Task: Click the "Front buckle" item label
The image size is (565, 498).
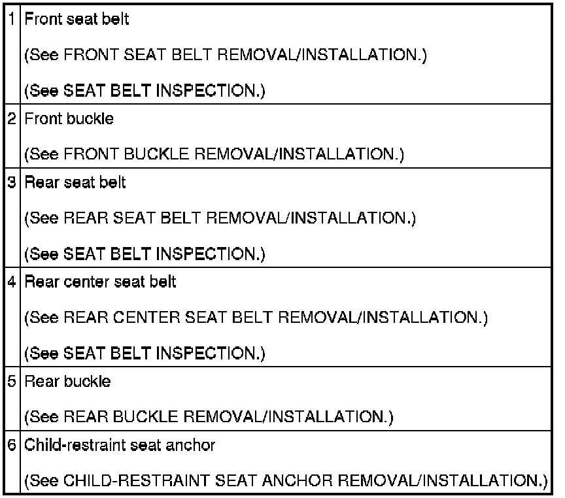Action: [x=68, y=120]
